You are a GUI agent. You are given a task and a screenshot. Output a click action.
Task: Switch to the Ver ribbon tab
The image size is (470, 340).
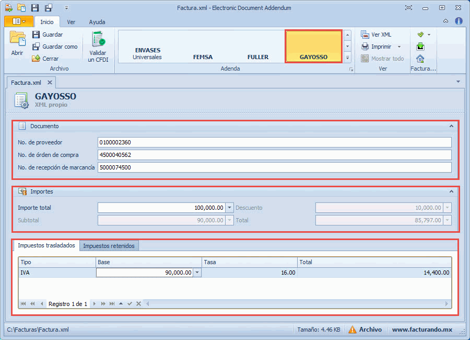71,22
